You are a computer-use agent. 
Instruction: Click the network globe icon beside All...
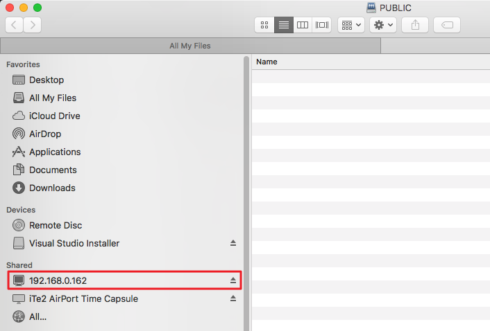point(19,317)
